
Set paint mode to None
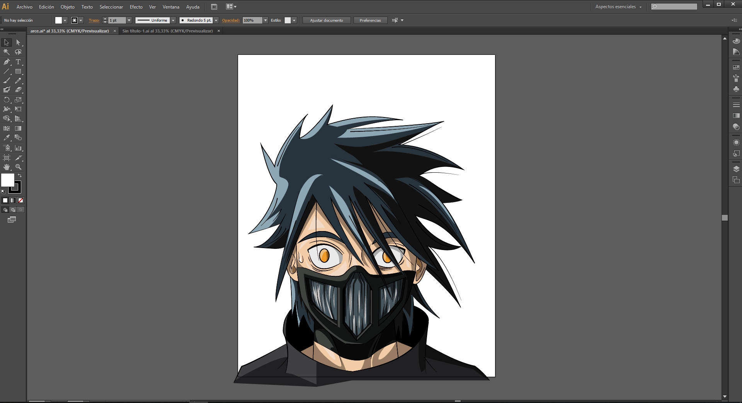pos(21,200)
